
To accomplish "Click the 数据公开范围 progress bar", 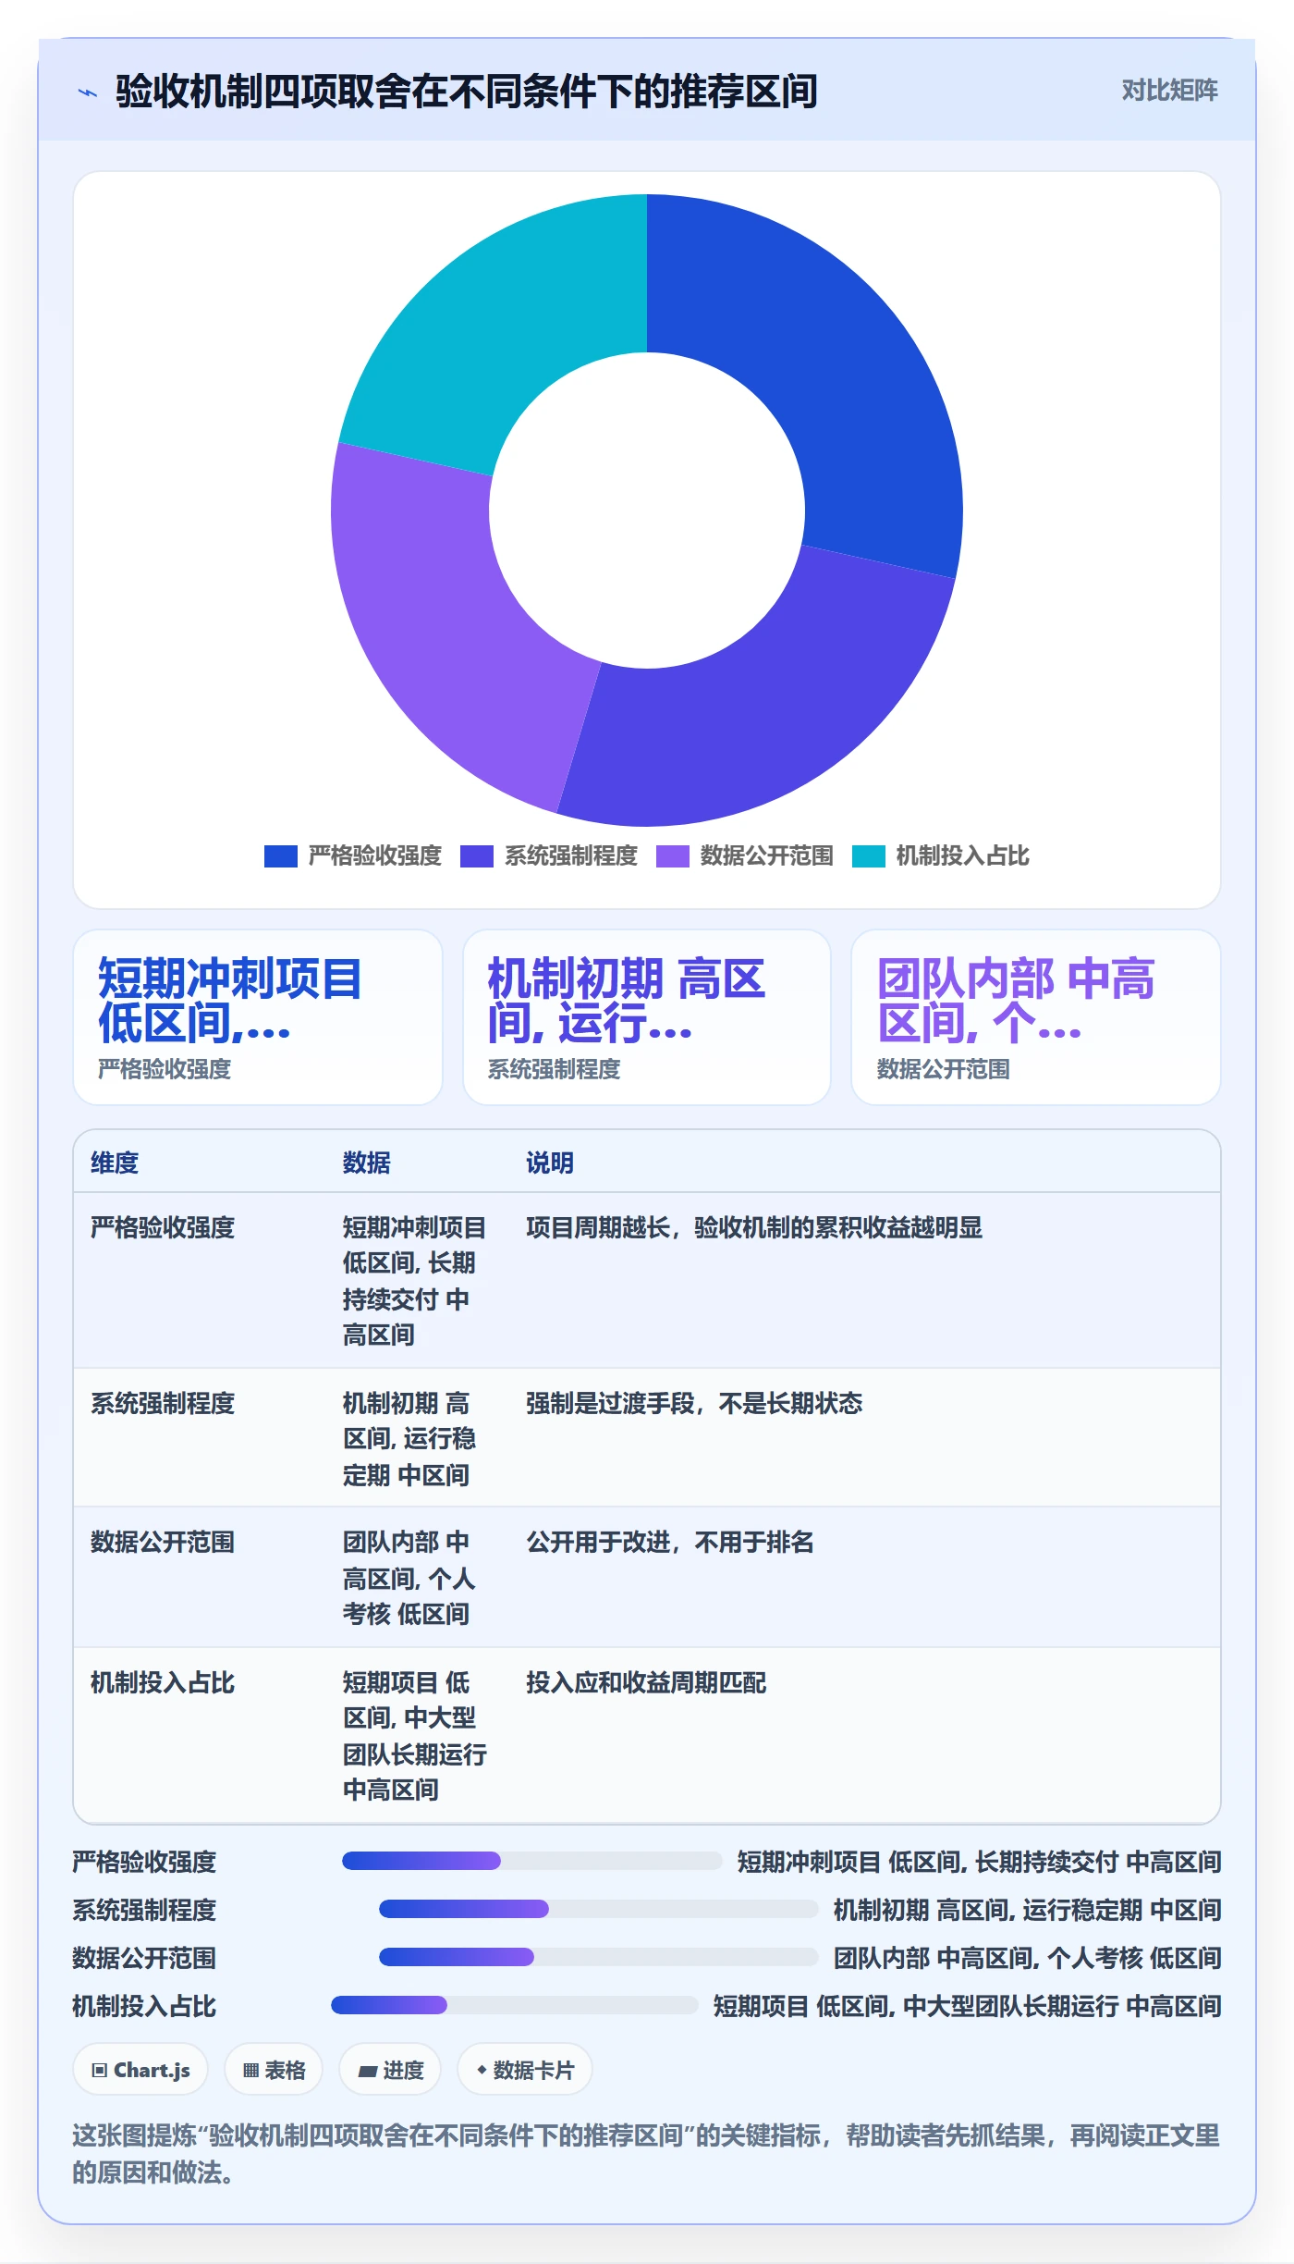I will pos(599,1957).
